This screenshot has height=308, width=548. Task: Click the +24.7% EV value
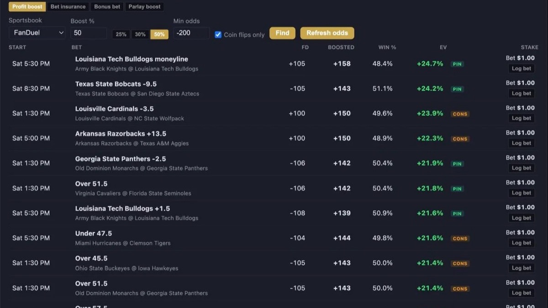coord(430,64)
